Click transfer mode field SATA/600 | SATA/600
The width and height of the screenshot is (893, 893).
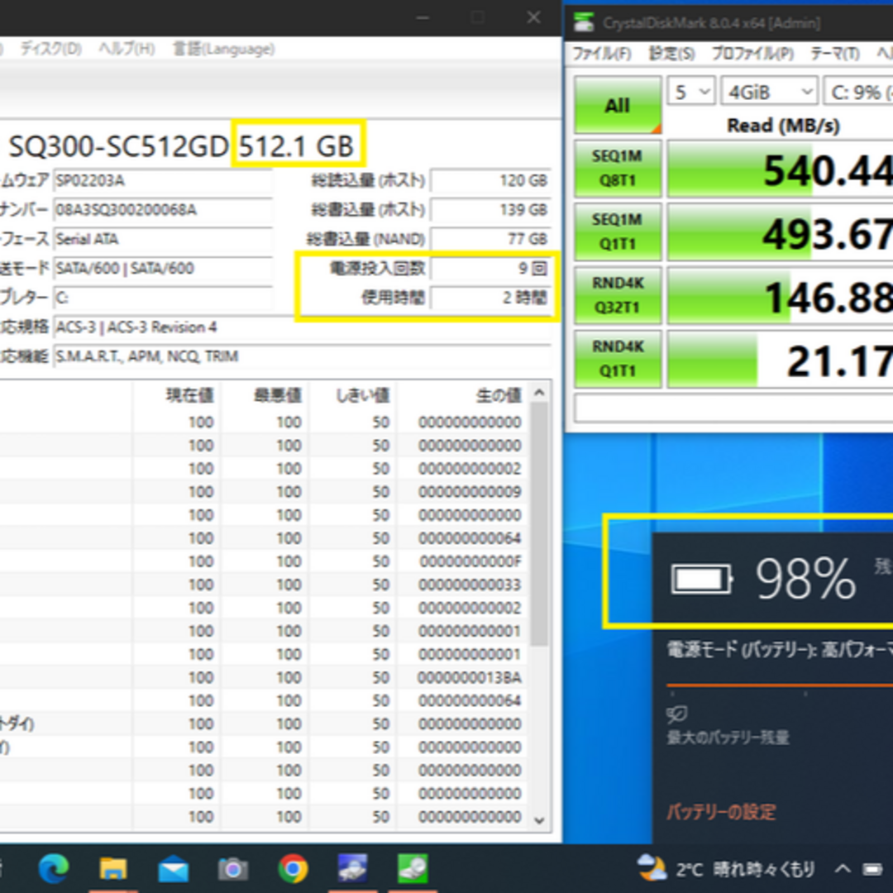coord(163,268)
